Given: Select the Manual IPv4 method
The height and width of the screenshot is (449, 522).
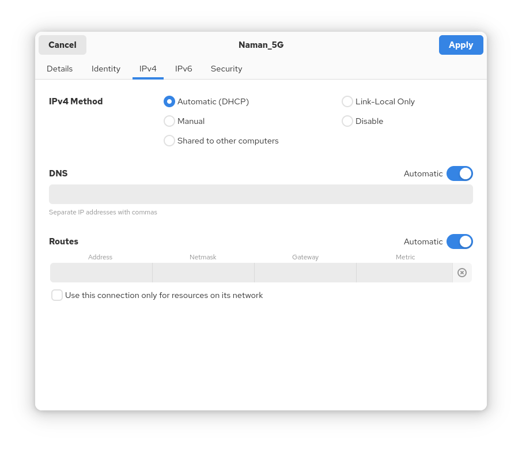Looking at the screenshot, I should pos(169,121).
